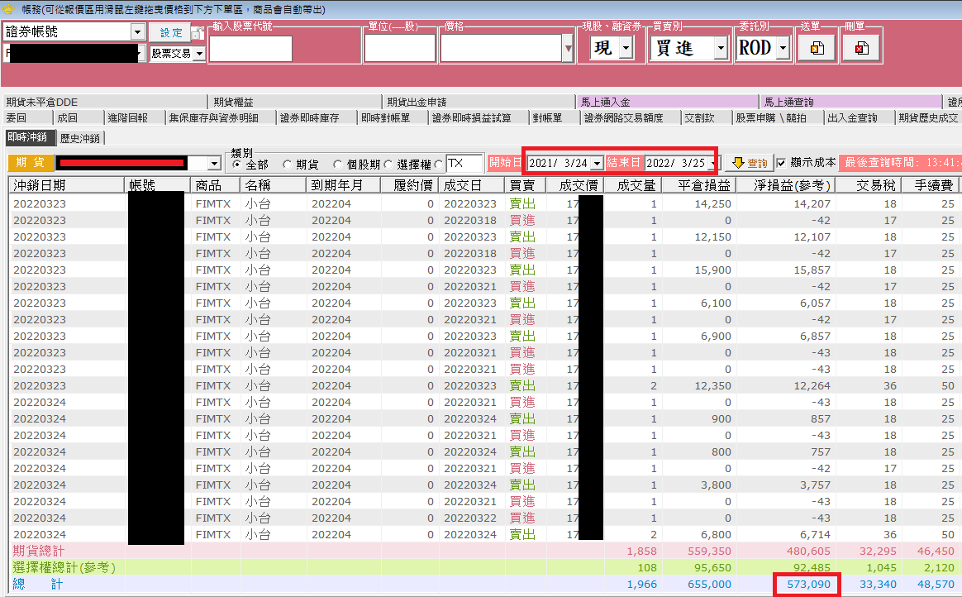Sort by the 到期年月 column header

(x=344, y=185)
